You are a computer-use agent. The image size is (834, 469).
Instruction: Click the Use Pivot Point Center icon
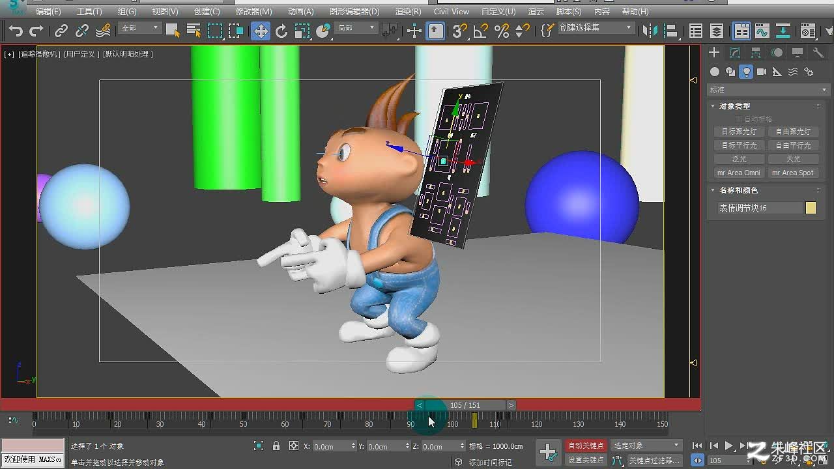pos(390,31)
